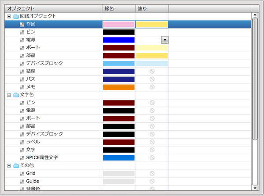The height and width of the screenshot is (196, 264).
Task: Select the Guide row label
Action: point(33,181)
